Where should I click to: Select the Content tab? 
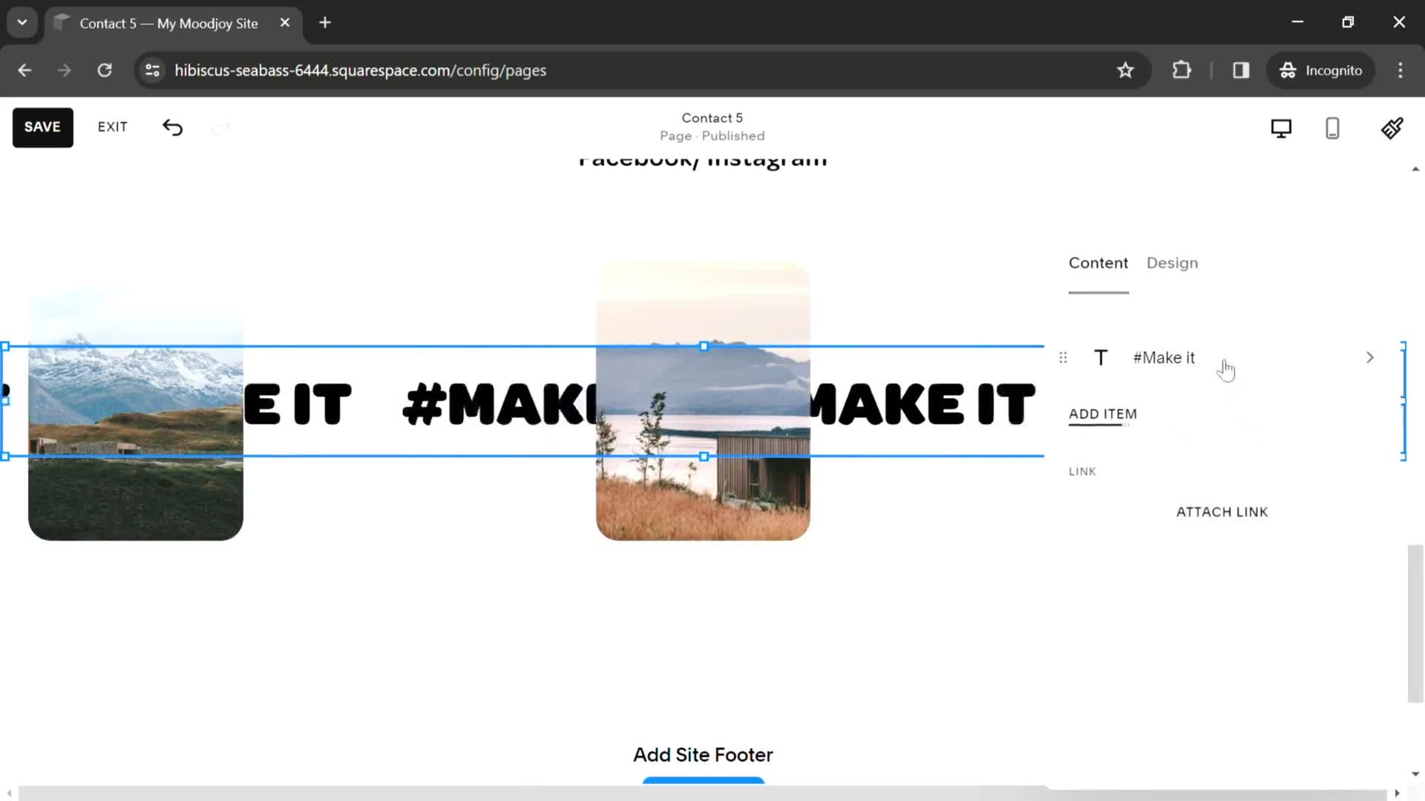pos(1098,262)
